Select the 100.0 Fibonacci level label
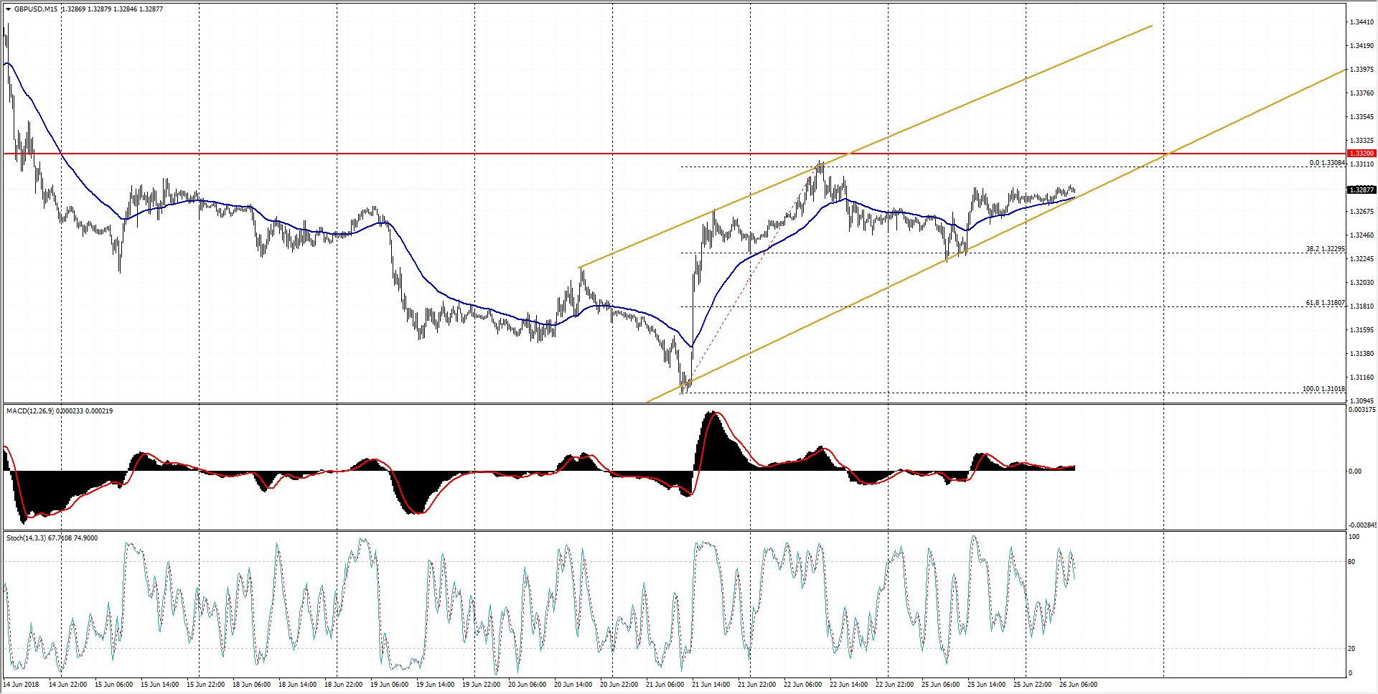Screen dimensions: 1378x694 pyautogui.click(x=1323, y=389)
